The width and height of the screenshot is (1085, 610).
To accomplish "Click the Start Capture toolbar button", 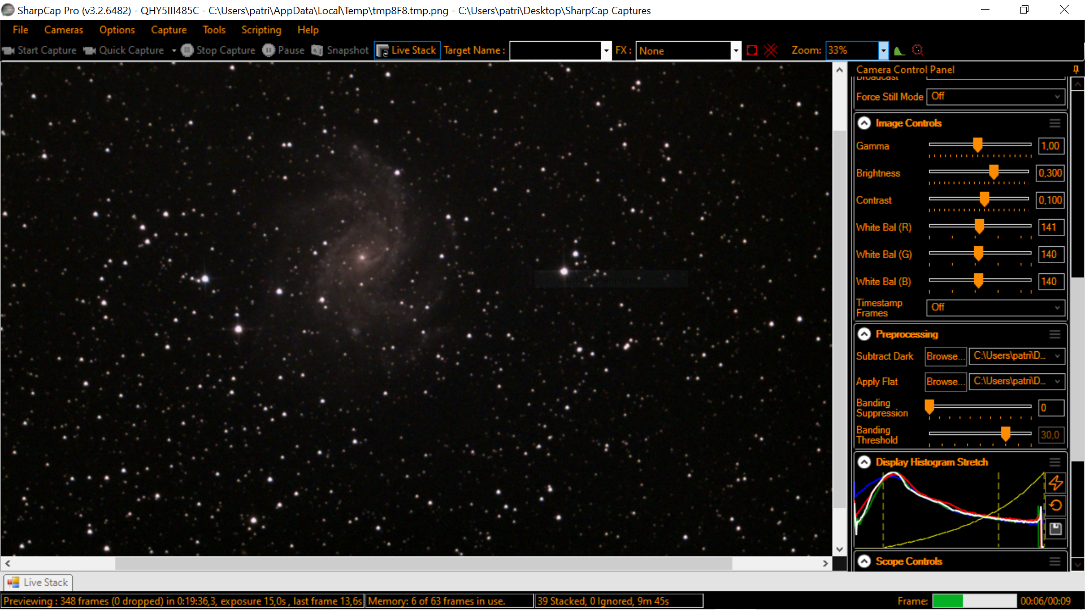I will 40,50.
